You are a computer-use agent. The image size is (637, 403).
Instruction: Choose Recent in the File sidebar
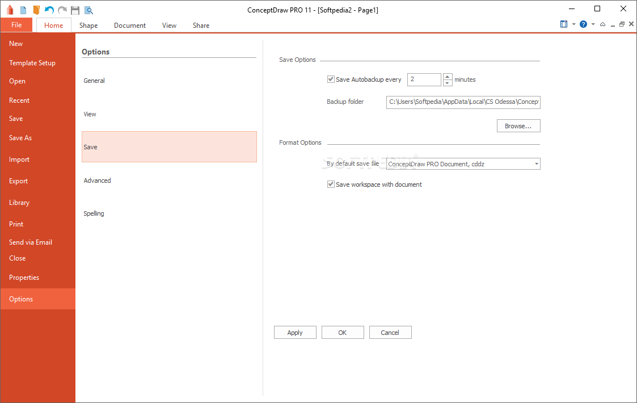click(x=38, y=100)
